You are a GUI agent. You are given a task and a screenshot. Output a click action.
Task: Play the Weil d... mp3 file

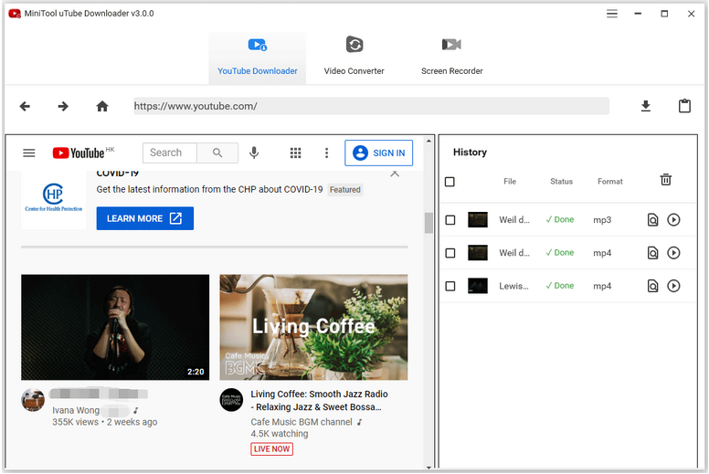pyautogui.click(x=673, y=219)
